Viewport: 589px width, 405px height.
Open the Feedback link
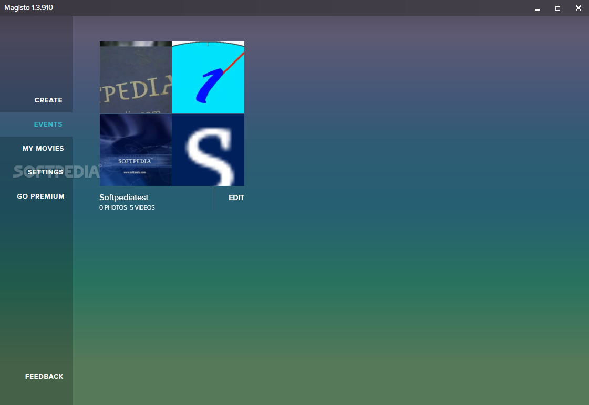[44, 377]
